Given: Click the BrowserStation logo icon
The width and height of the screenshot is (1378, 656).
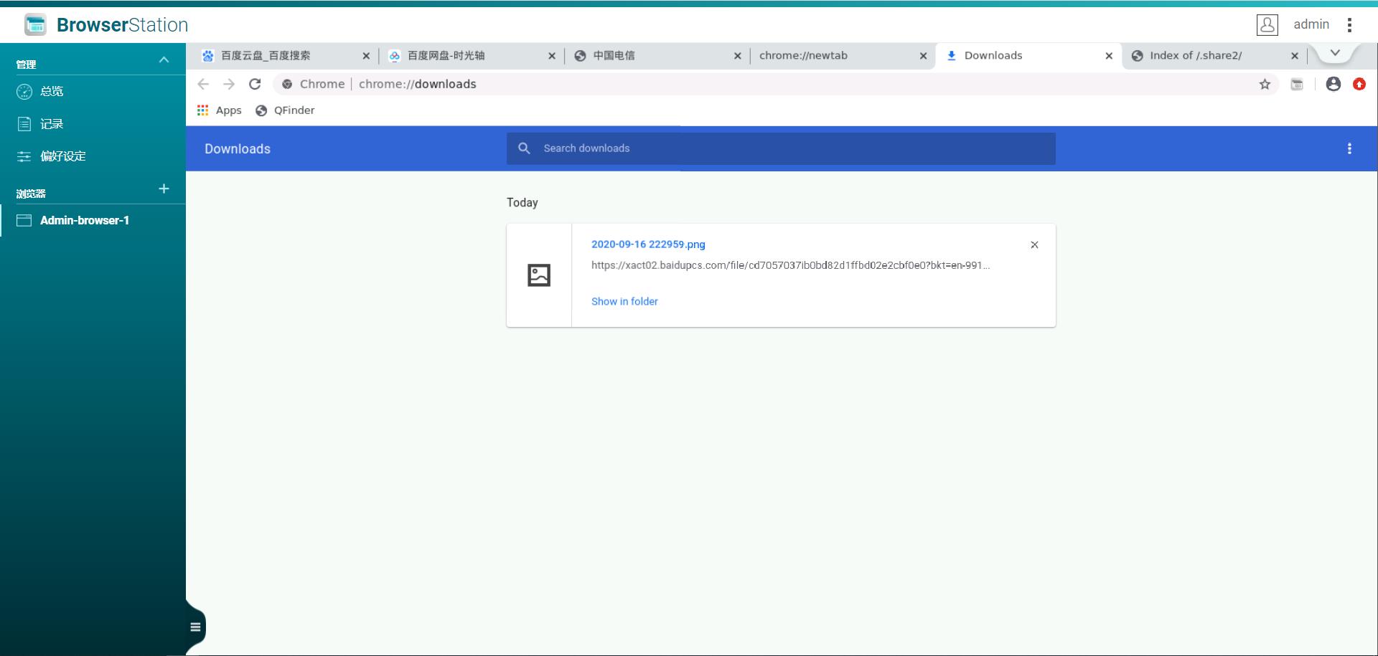Looking at the screenshot, I should coord(35,24).
